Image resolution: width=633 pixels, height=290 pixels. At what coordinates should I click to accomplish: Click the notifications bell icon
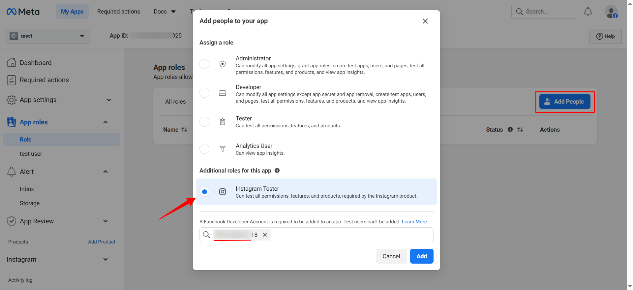pos(588,12)
